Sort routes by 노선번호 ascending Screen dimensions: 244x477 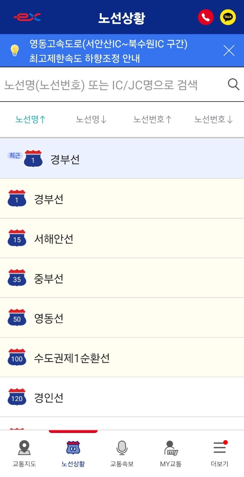point(152,119)
